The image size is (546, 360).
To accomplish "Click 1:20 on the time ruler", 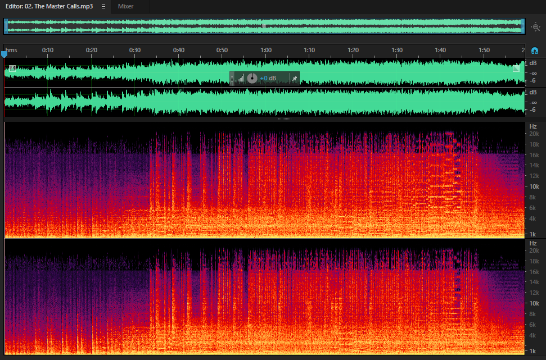I will (353, 50).
